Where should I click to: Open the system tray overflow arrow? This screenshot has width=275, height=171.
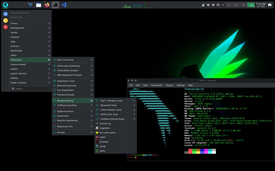pos(223,5)
